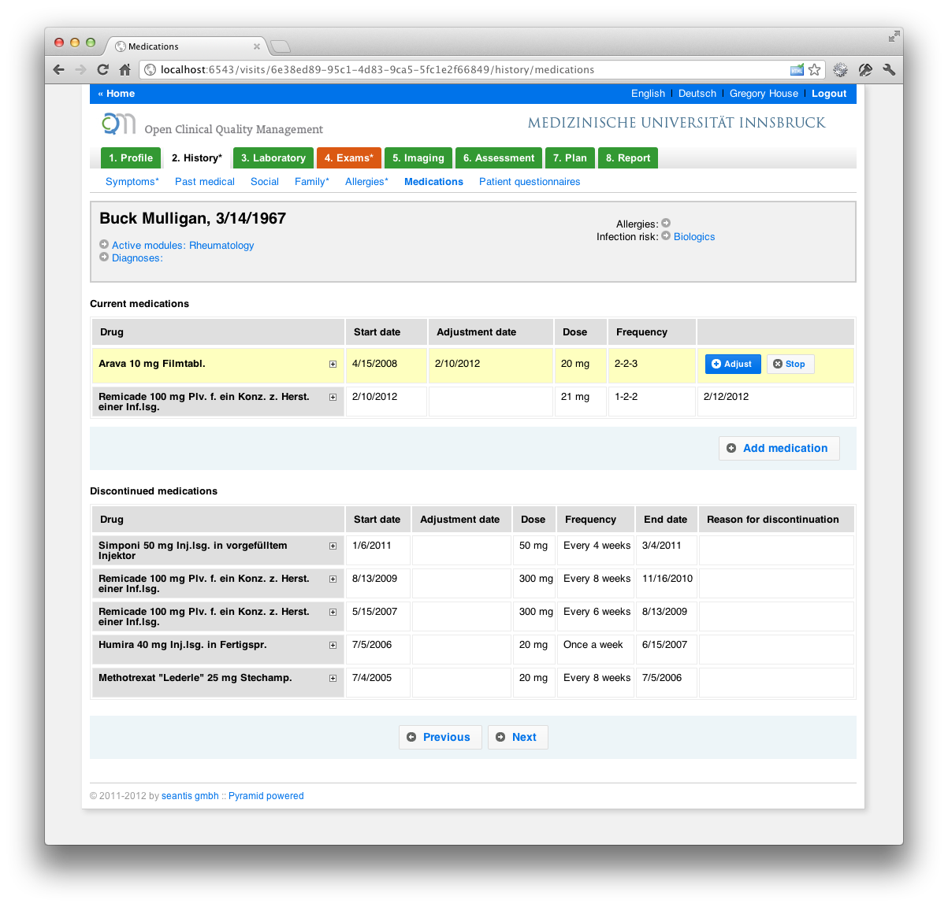This screenshot has width=948, height=907.
Task: Open the Allergies sub-tab
Action: [366, 181]
